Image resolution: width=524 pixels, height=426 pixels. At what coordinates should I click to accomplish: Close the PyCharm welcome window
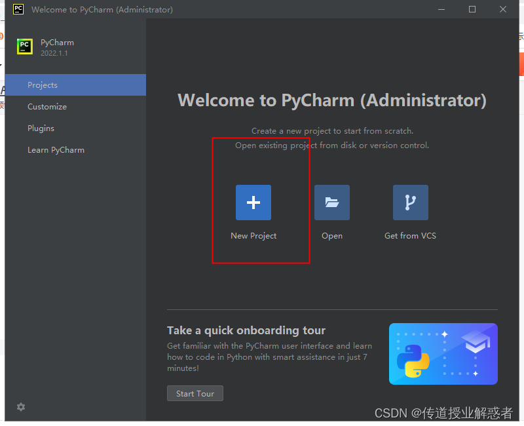503,9
